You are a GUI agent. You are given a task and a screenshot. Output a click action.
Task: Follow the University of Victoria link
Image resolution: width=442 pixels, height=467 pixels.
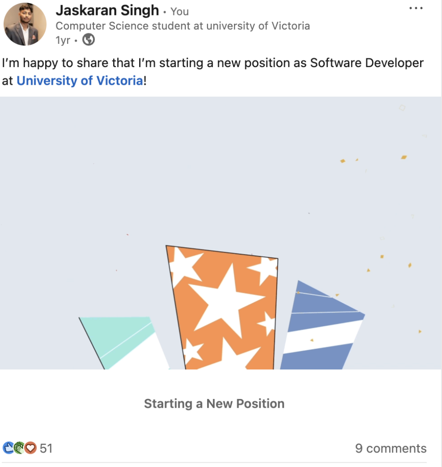pyautogui.click(x=79, y=81)
